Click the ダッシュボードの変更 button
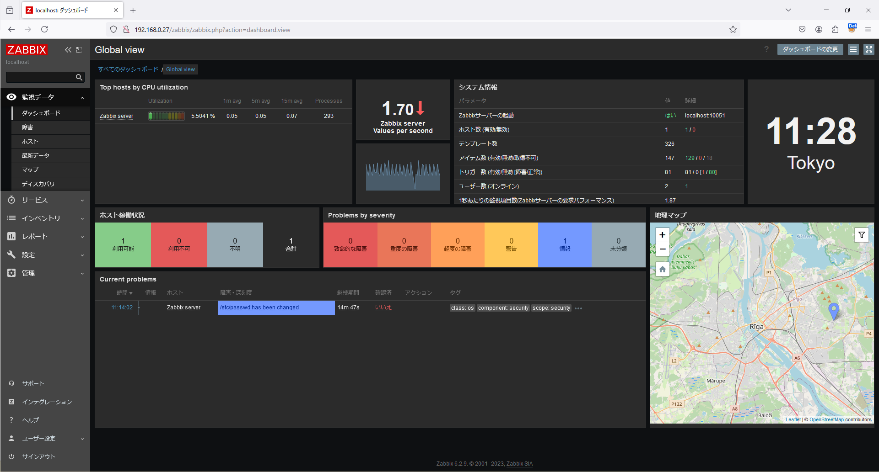The width and height of the screenshot is (879, 472). click(810, 49)
